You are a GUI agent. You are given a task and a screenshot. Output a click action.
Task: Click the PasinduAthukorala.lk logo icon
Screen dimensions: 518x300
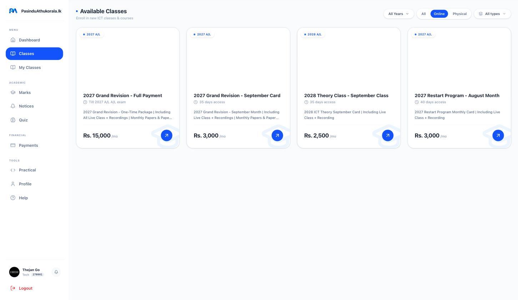click(13, 11)
